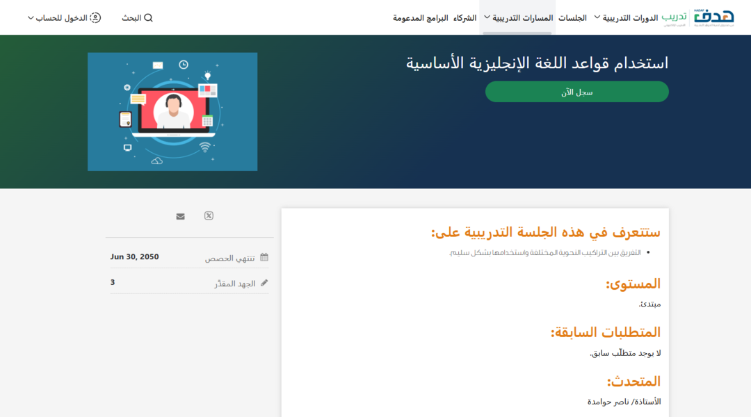
Task: Click the سجل الآن register button
Action: (x=576, y=92)
